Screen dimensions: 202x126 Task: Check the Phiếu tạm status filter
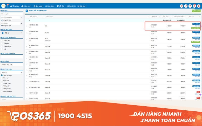point(2,40)
